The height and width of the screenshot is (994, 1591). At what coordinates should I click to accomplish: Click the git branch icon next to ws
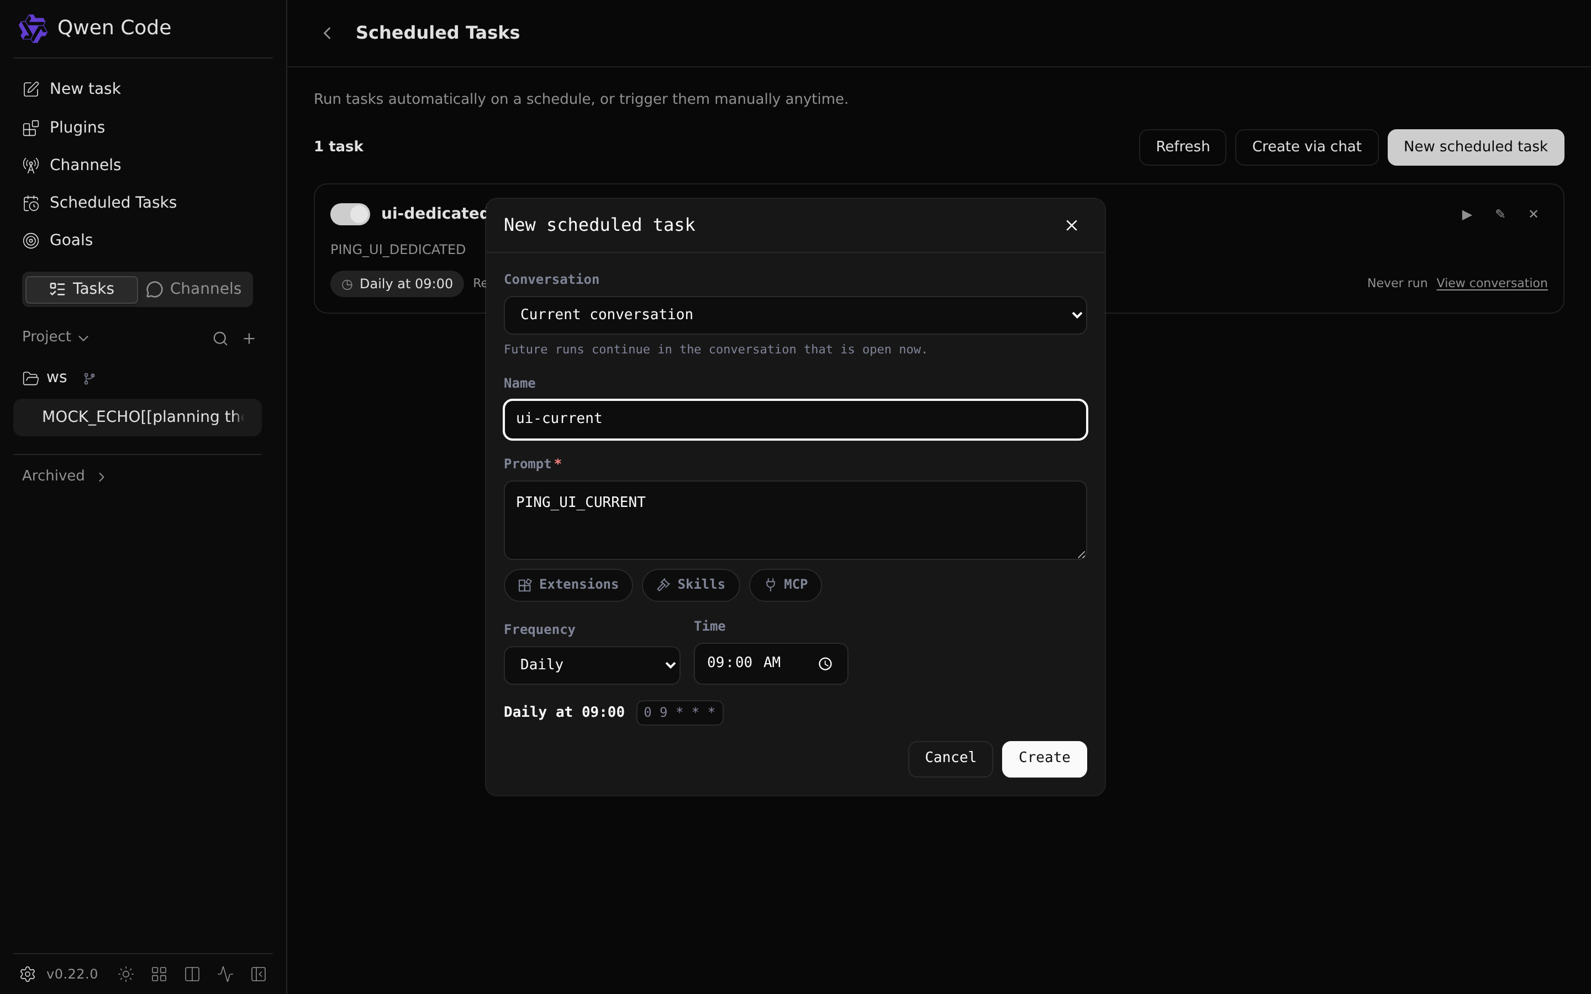point(89,378)
